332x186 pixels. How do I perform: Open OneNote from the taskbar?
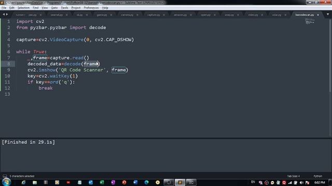pos(113,182)
